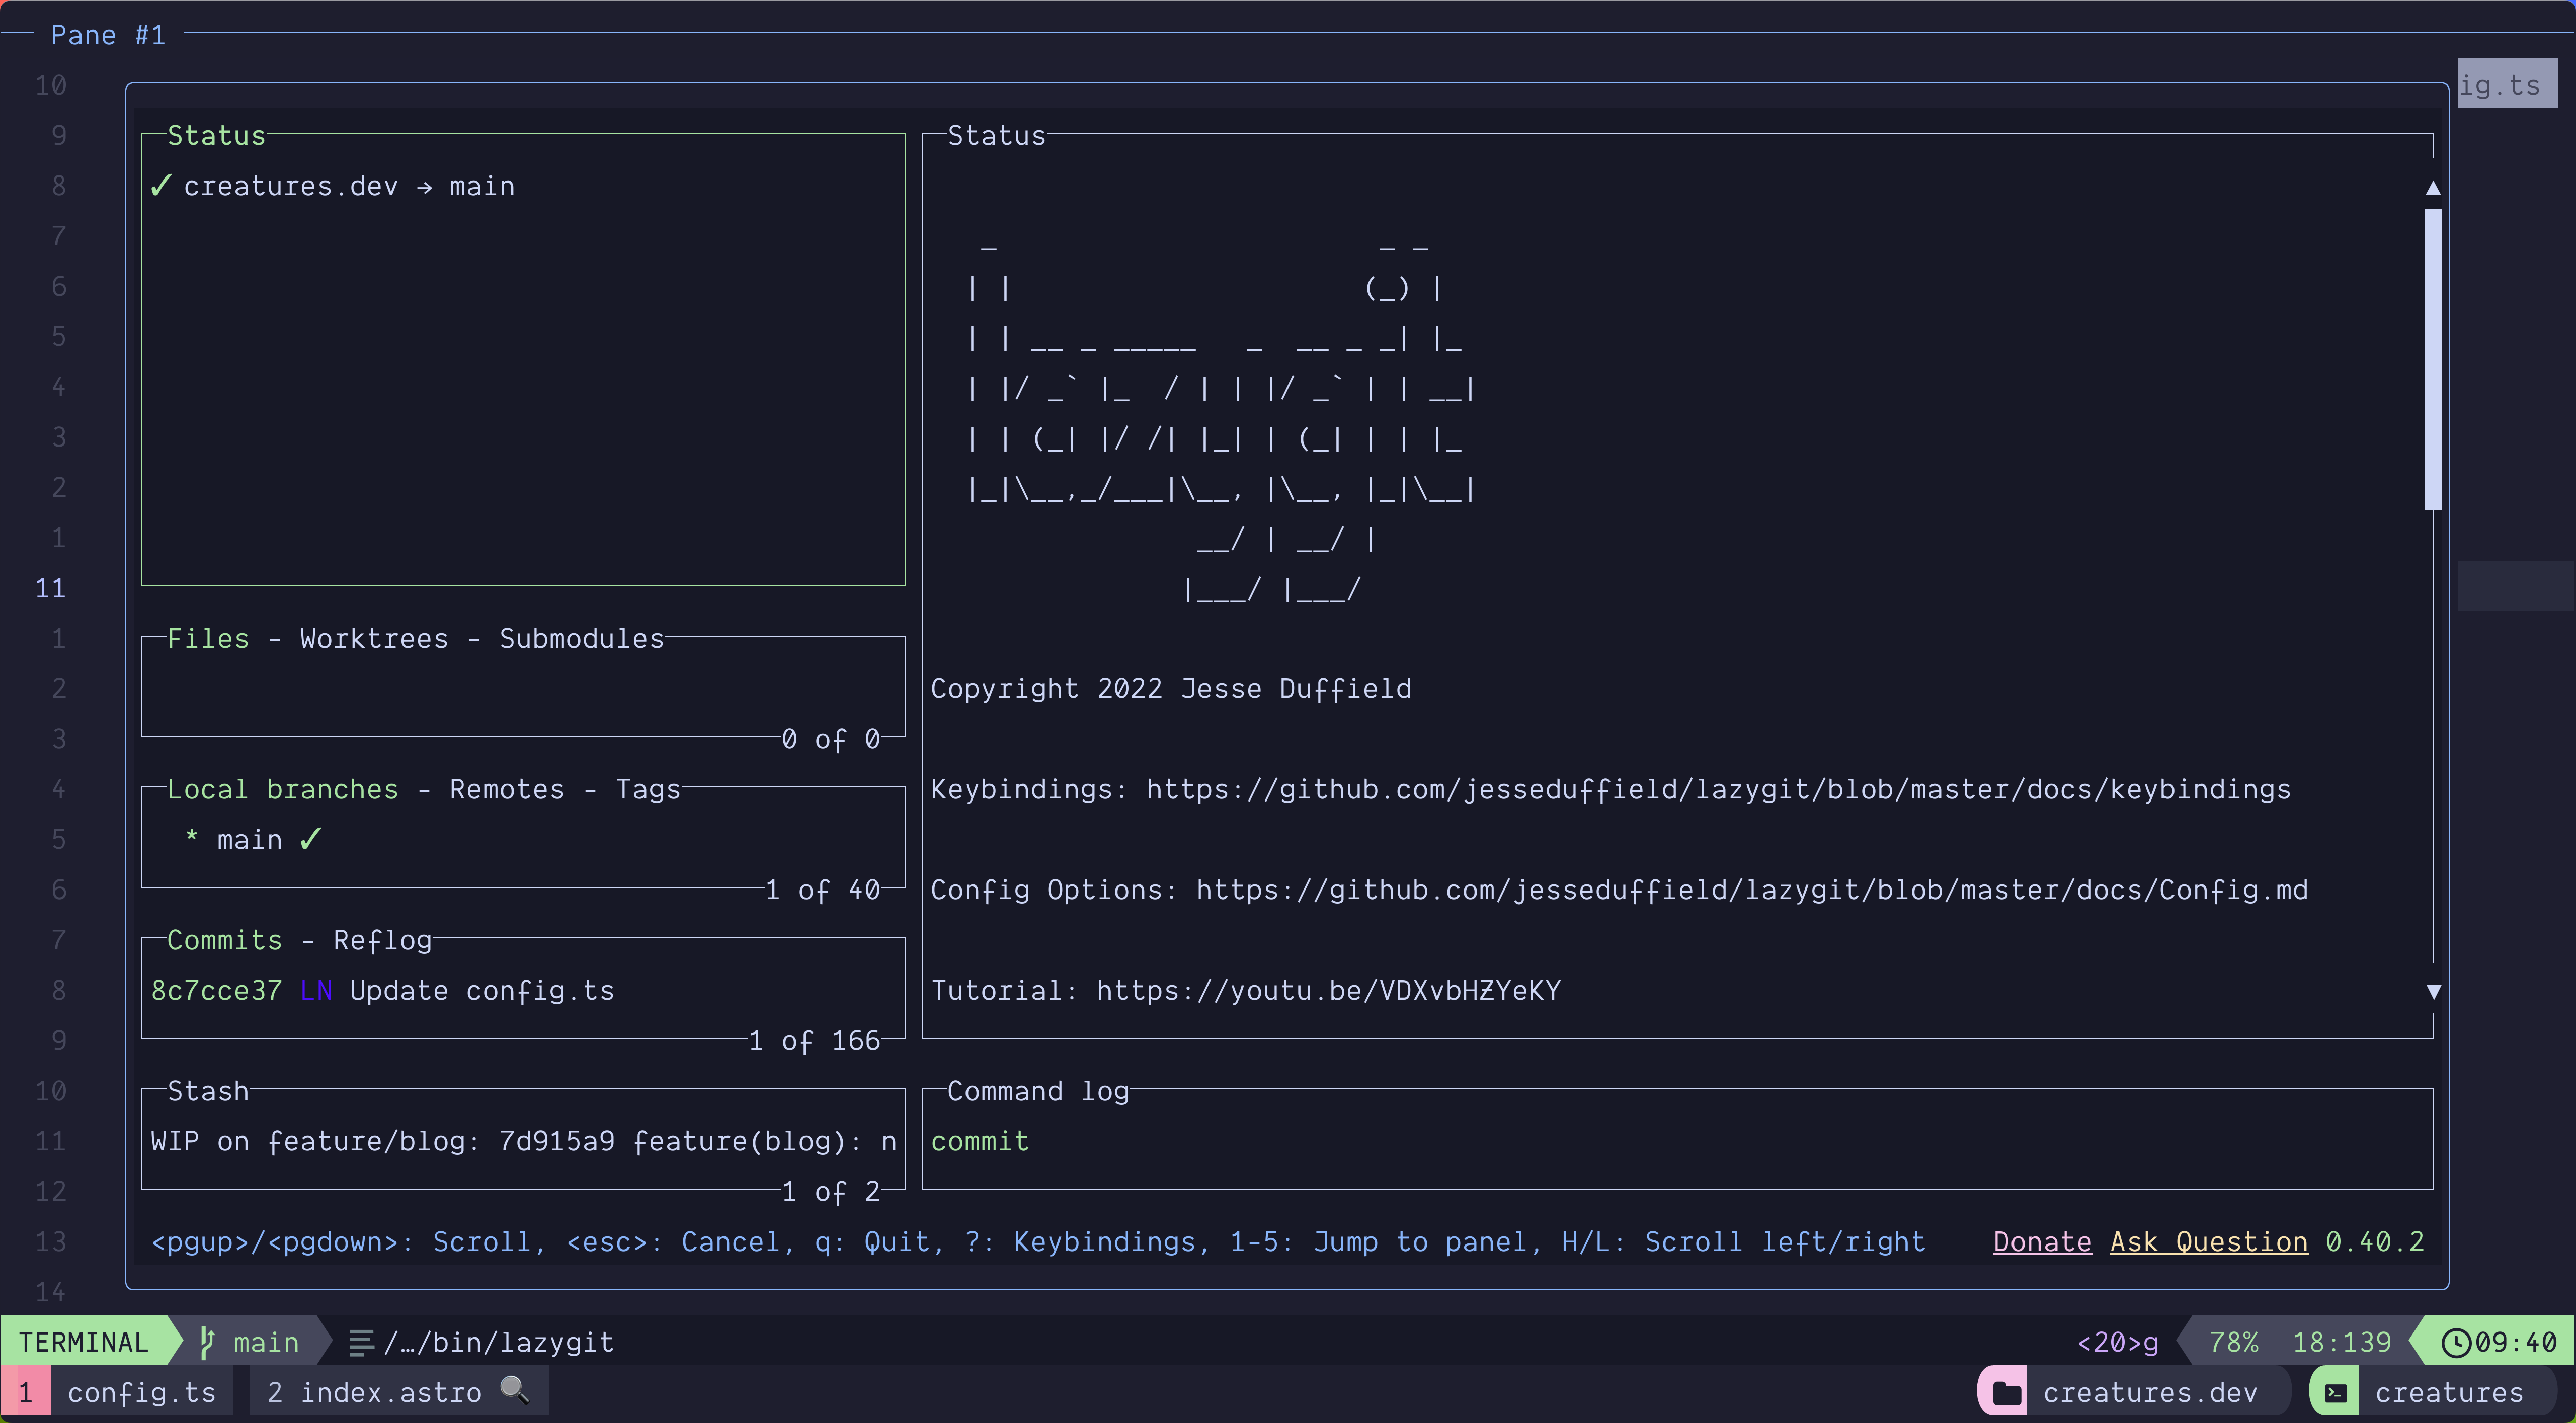
Task: Open the Reflog tab
Action: tap(383, 940)
